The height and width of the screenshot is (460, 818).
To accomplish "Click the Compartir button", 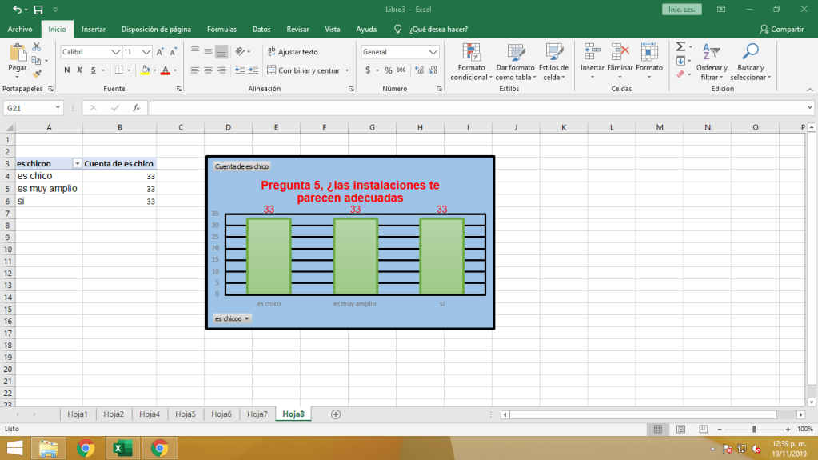I will (x=781, y=29).
